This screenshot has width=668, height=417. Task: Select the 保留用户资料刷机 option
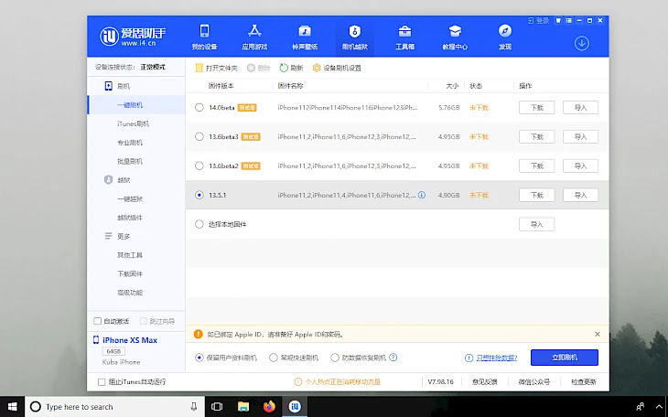click(199, 358)
